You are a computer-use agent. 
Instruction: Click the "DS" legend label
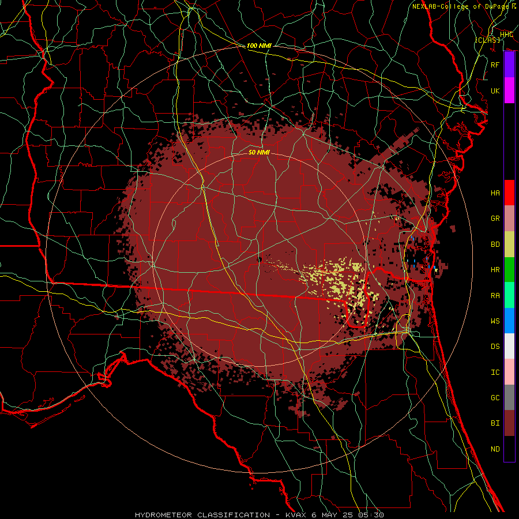tap(495, 347)
